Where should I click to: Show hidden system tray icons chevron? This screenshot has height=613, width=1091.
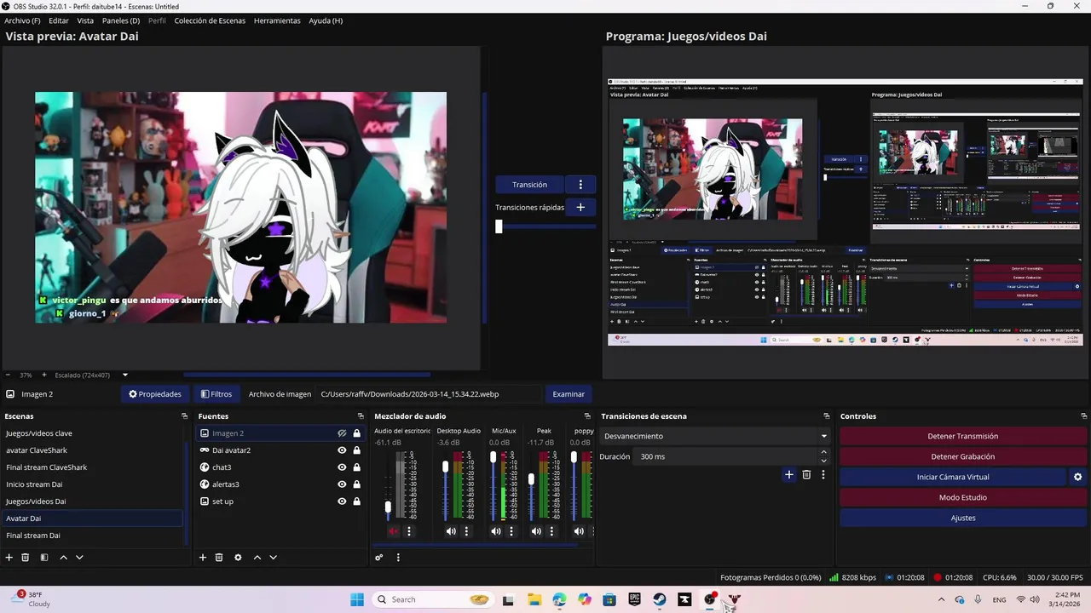click(x=941, y=599)
